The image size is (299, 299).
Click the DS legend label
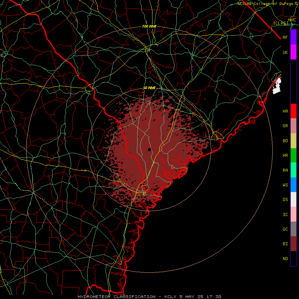point(285,200)
